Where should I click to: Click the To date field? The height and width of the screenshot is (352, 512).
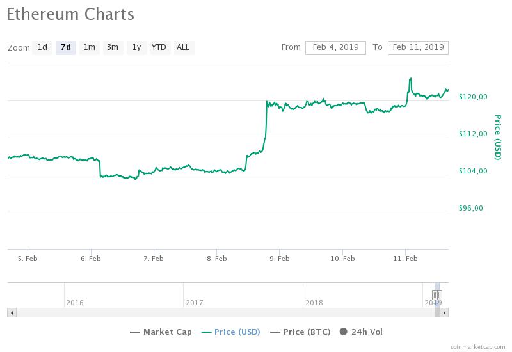point(418,47)
